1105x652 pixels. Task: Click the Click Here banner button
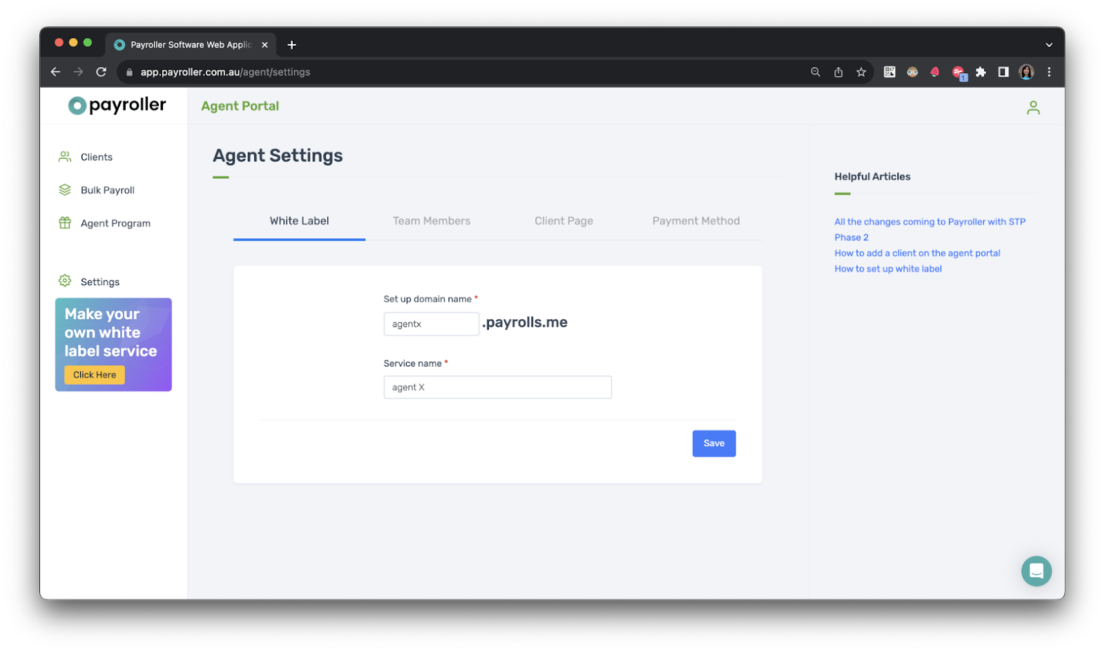tap(95, 375)
